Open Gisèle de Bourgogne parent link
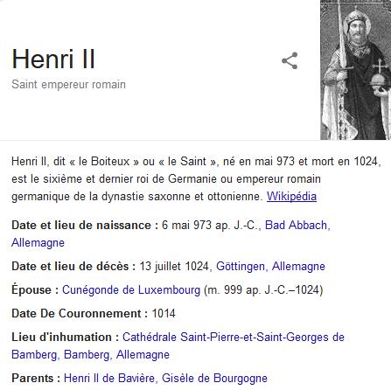Viewport: 391px width, 390px height. click(214, 379)
